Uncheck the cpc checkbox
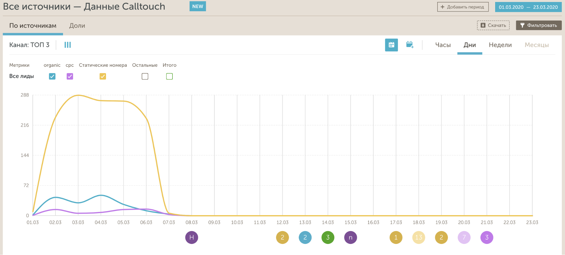This screenshot has height=255, width=565. tap(70, 76)
